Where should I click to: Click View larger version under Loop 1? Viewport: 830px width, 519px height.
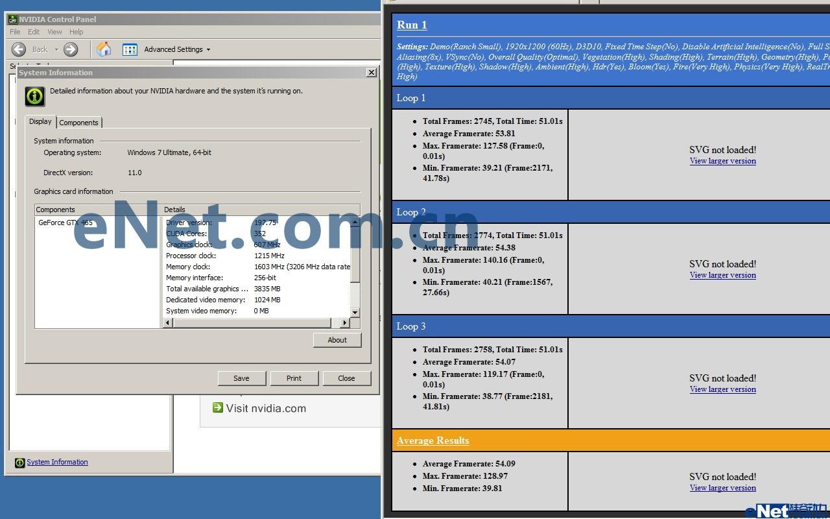click(722, 161)
